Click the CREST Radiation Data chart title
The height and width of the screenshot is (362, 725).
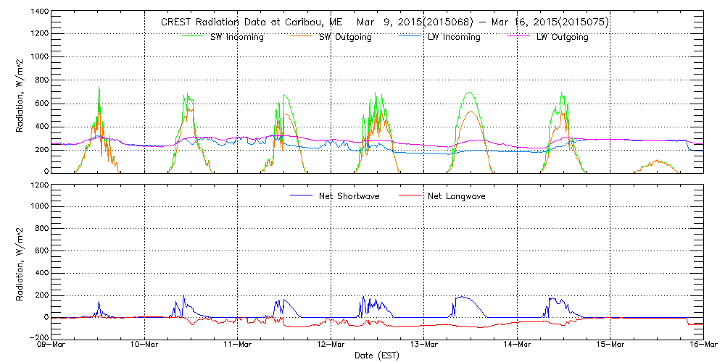pyautogui.click(x=384, y=22)
